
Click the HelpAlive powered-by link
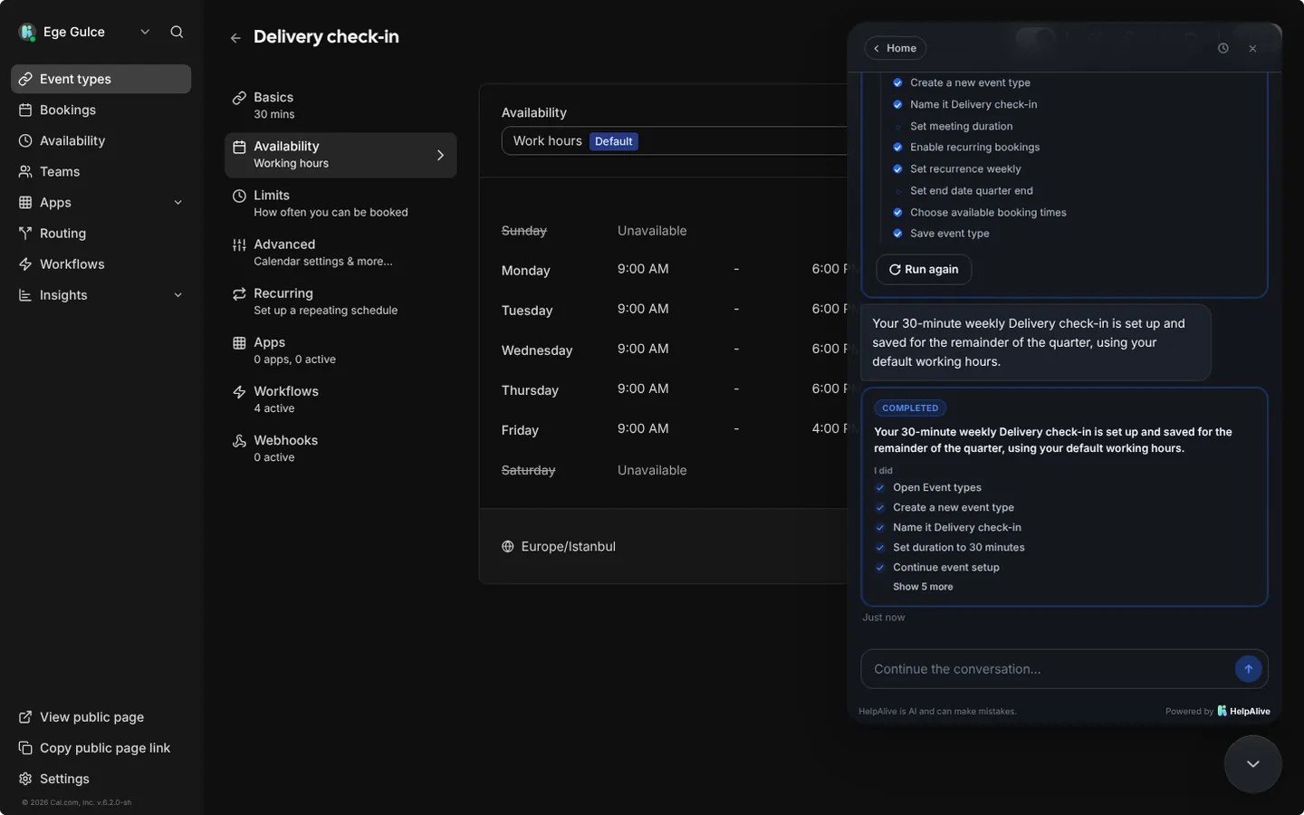point(1243,711)
